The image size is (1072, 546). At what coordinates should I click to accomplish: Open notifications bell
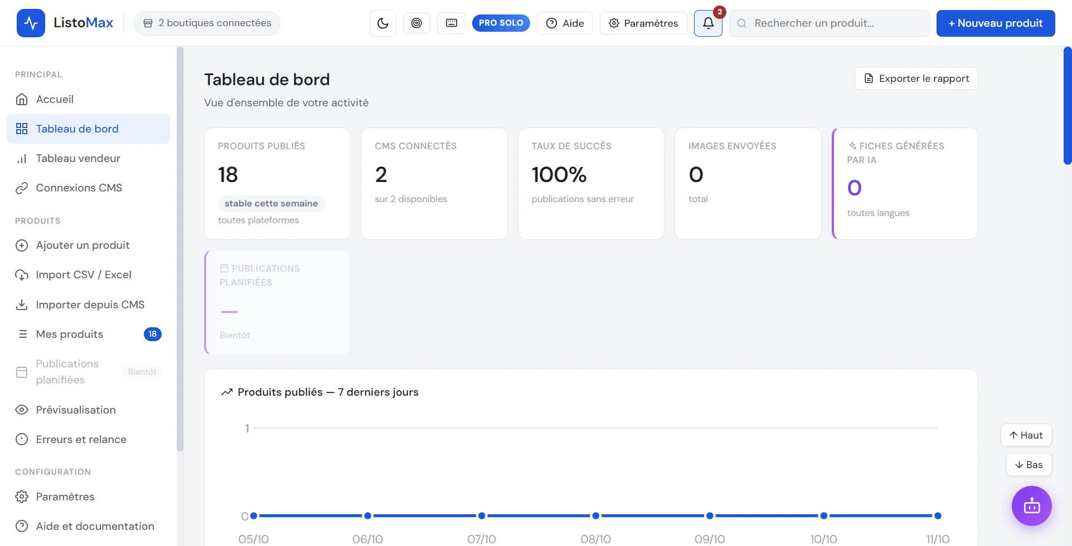click(x=708, y=23)
